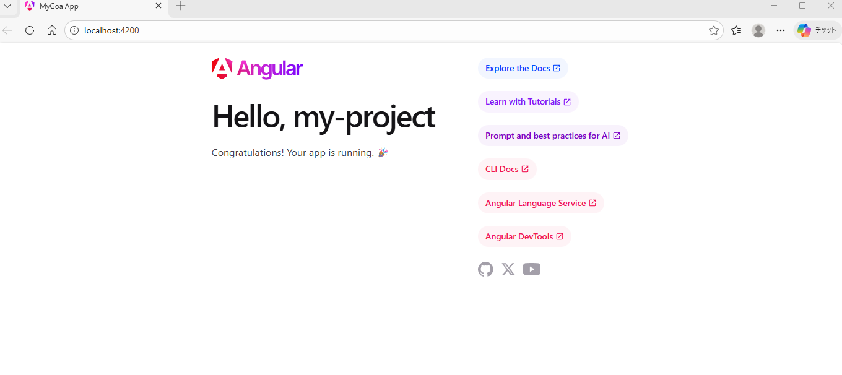Image resolution: width=842 pixels, height=375 pixels.
Task: Click the localhost:4200 address bar
Action: (394, 30)
